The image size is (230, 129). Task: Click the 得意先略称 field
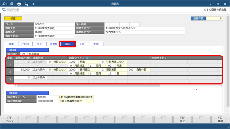pyautogui.click(x=54, y=36)
